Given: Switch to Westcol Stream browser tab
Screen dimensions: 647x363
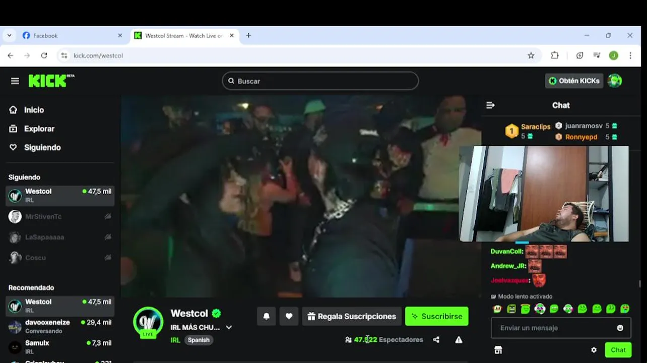Looking at the screenshot, I should pyautogui.click(x=184, y=36).
